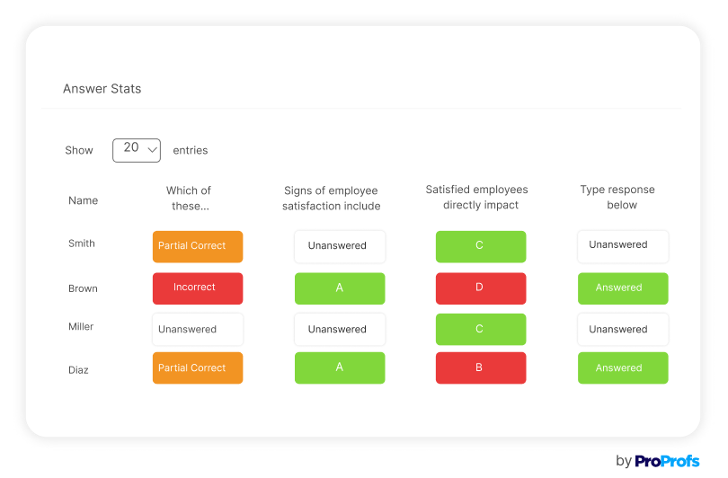The width and height of the screenshot is (728, 478).
Task: Open the entries count dropdown showing 20
Action: 137,149
